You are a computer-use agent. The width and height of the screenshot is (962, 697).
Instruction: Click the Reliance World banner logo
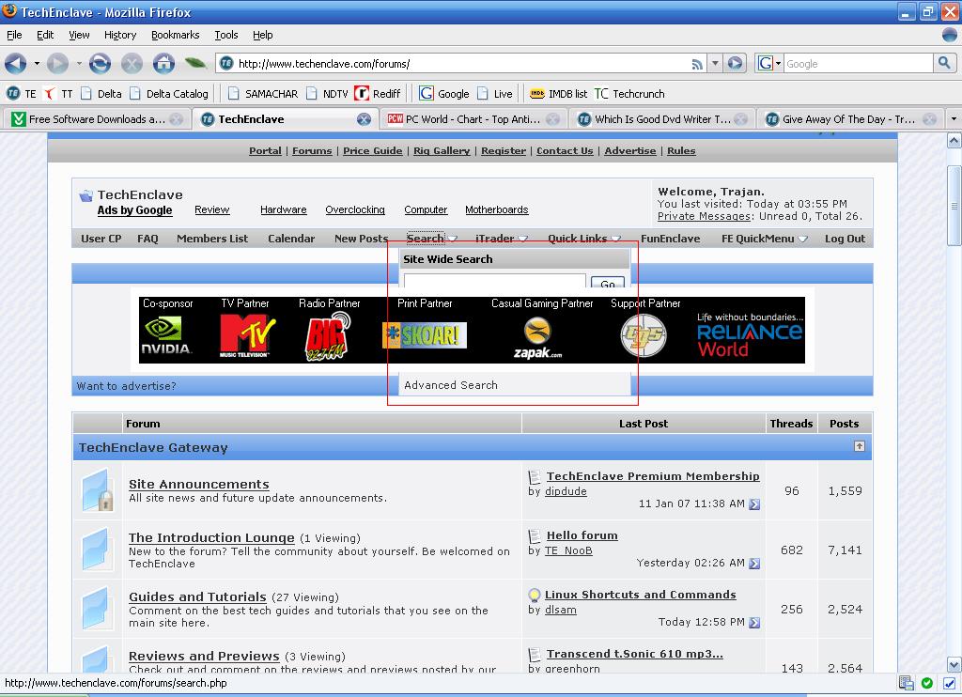click(x=750, y=335)
